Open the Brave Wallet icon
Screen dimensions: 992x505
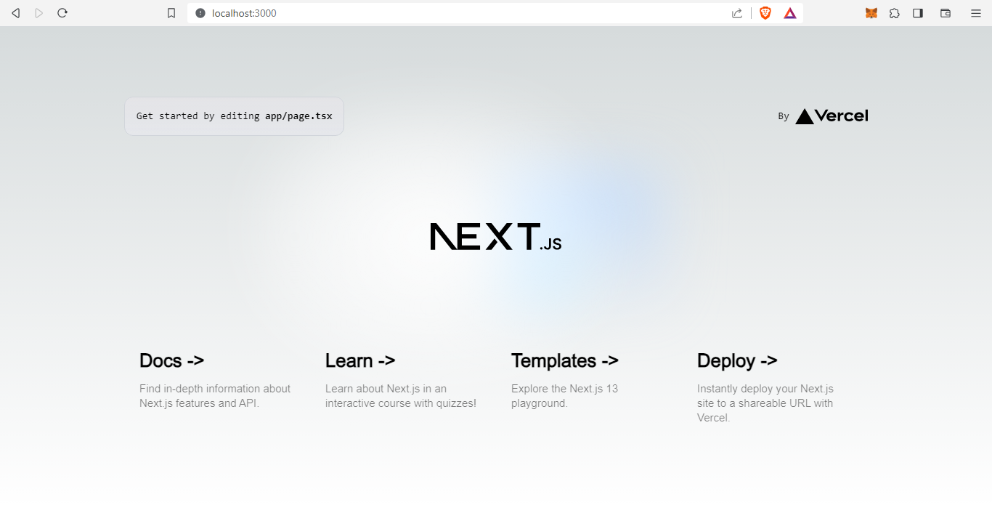click(946, 13)
